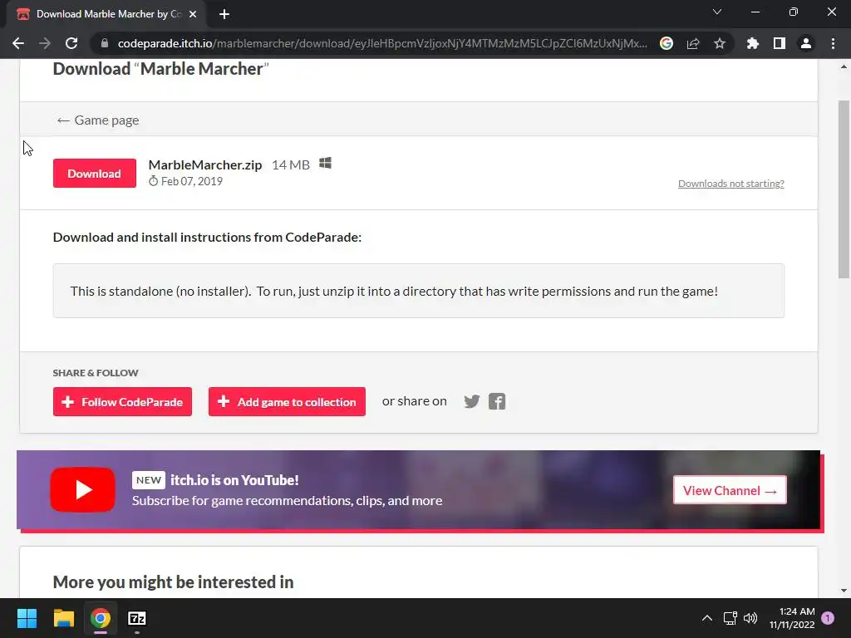Screen dimensions: 851x638
Task: Open Downloads not starting? help link
Action: click(731, 184)
